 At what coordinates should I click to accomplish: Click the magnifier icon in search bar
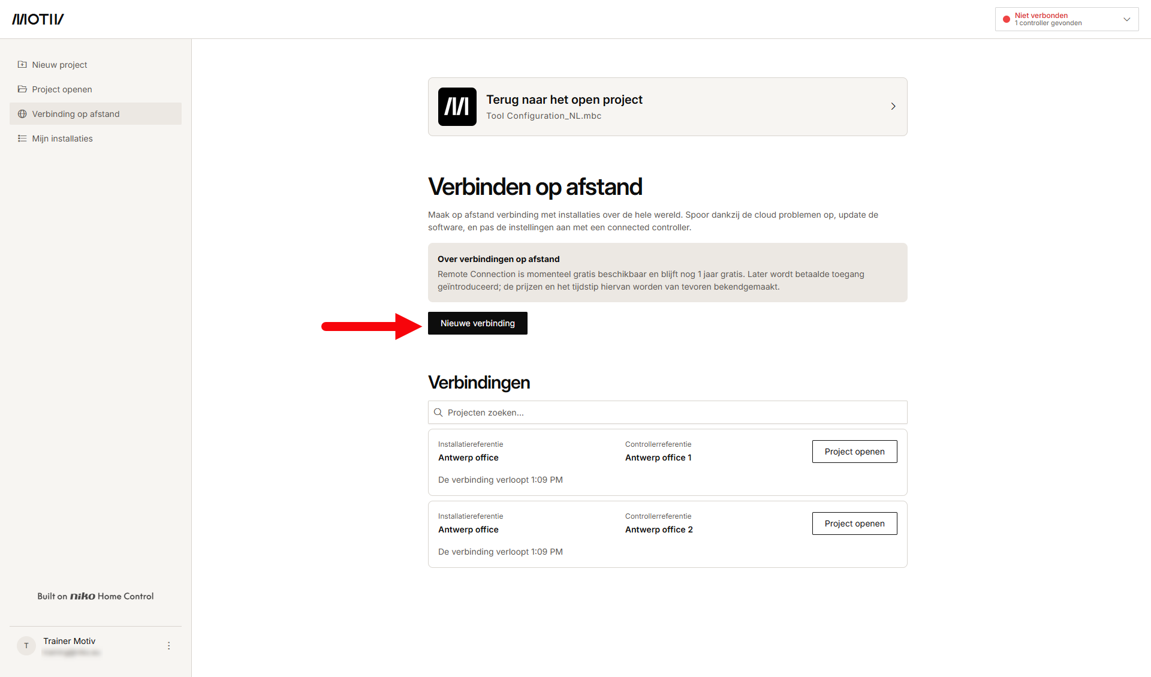[x=438, y=413]
